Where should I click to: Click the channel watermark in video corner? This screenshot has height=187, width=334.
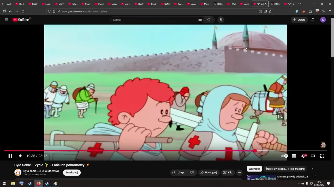pyautogui.click(x=323, y=145)
